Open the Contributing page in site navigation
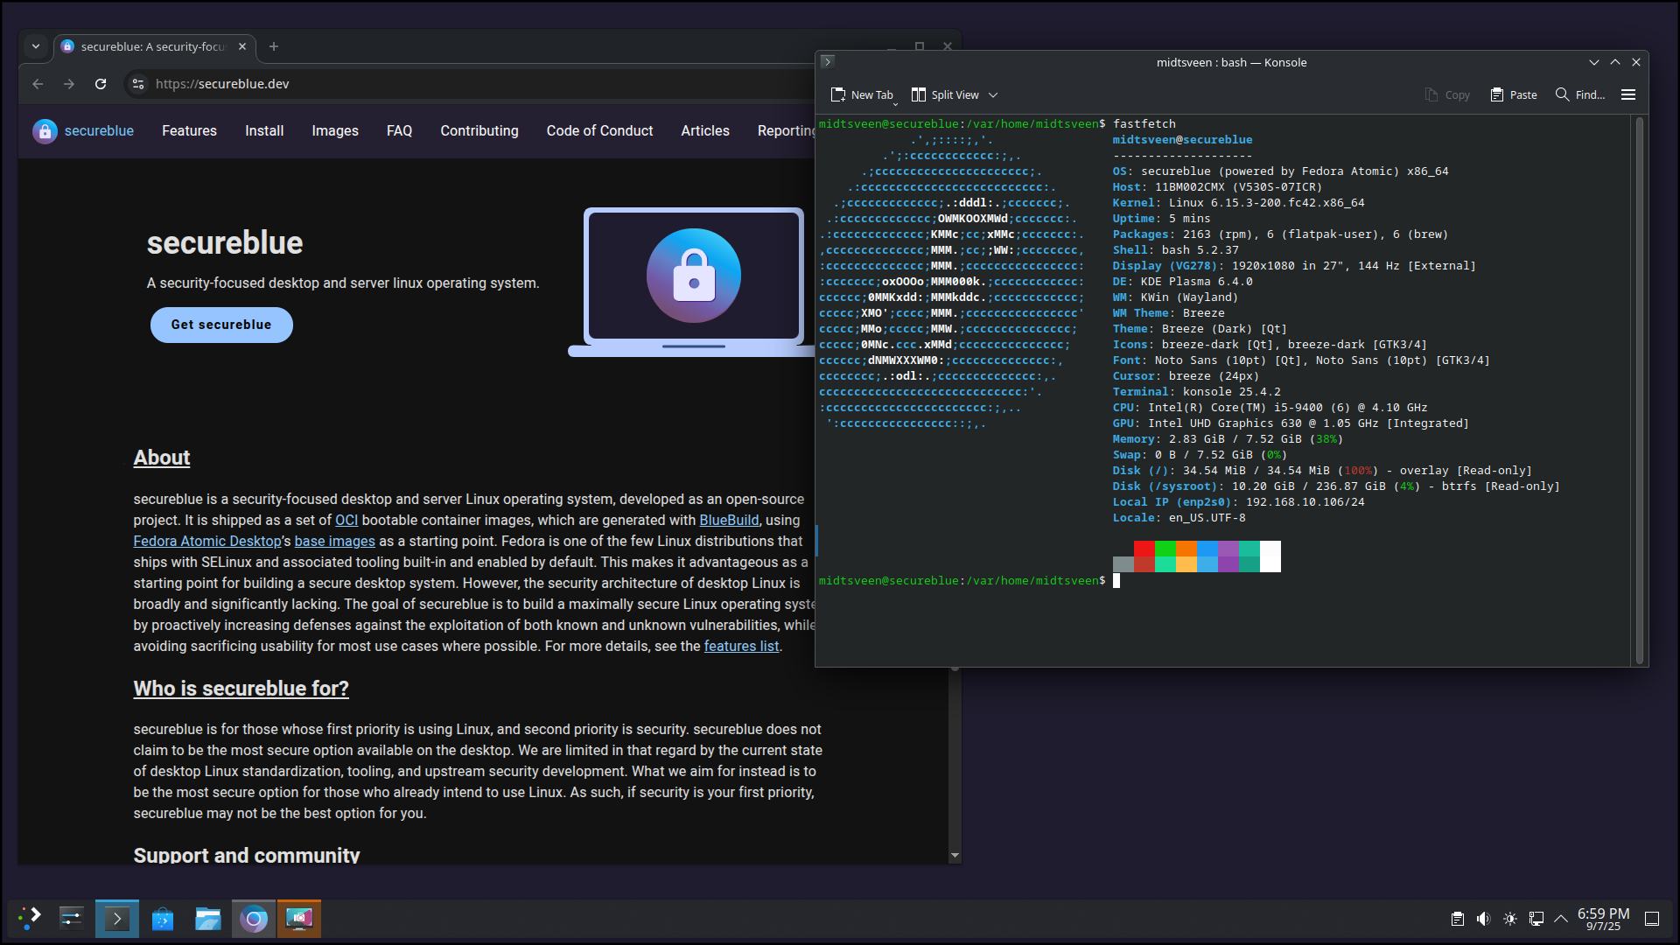The image size is (1680, 945). pyautogui.click(x=479, y=130)
